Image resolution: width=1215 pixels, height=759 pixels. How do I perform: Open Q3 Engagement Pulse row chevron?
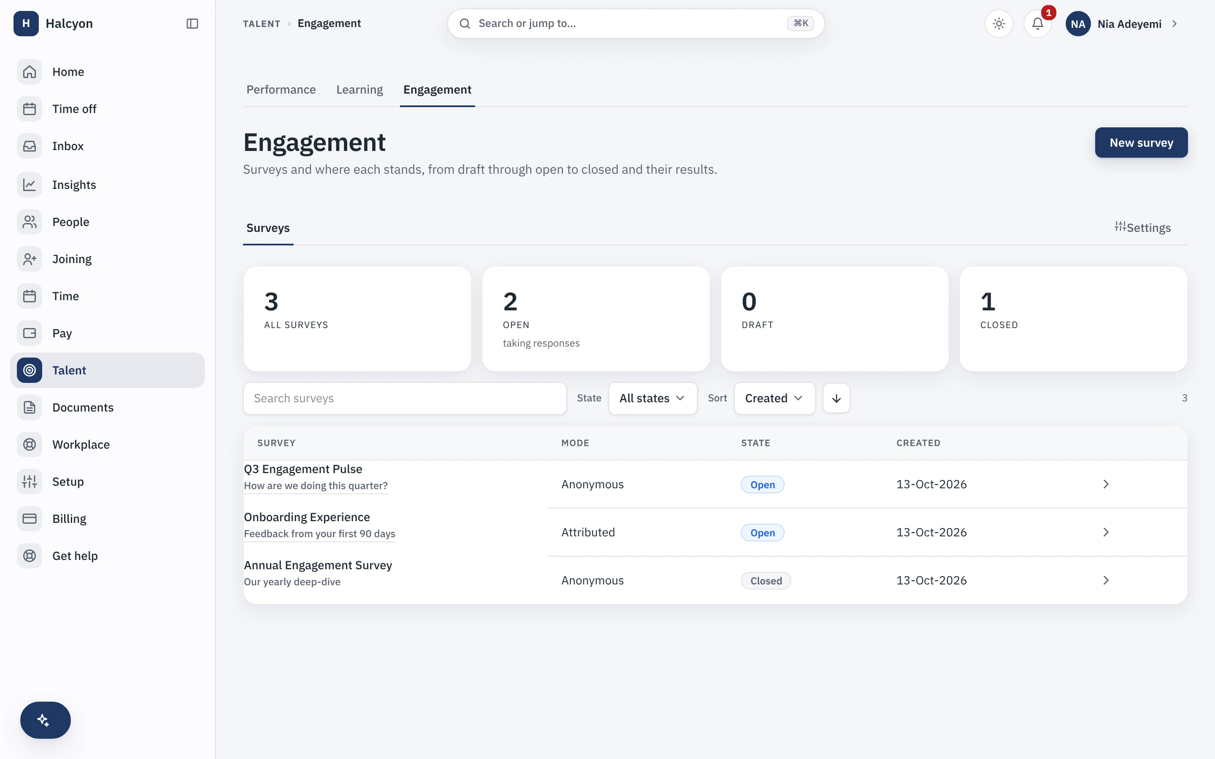[1106, 484]
